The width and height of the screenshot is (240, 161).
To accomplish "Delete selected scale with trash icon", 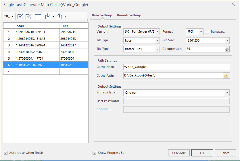I will coord(38,16).
